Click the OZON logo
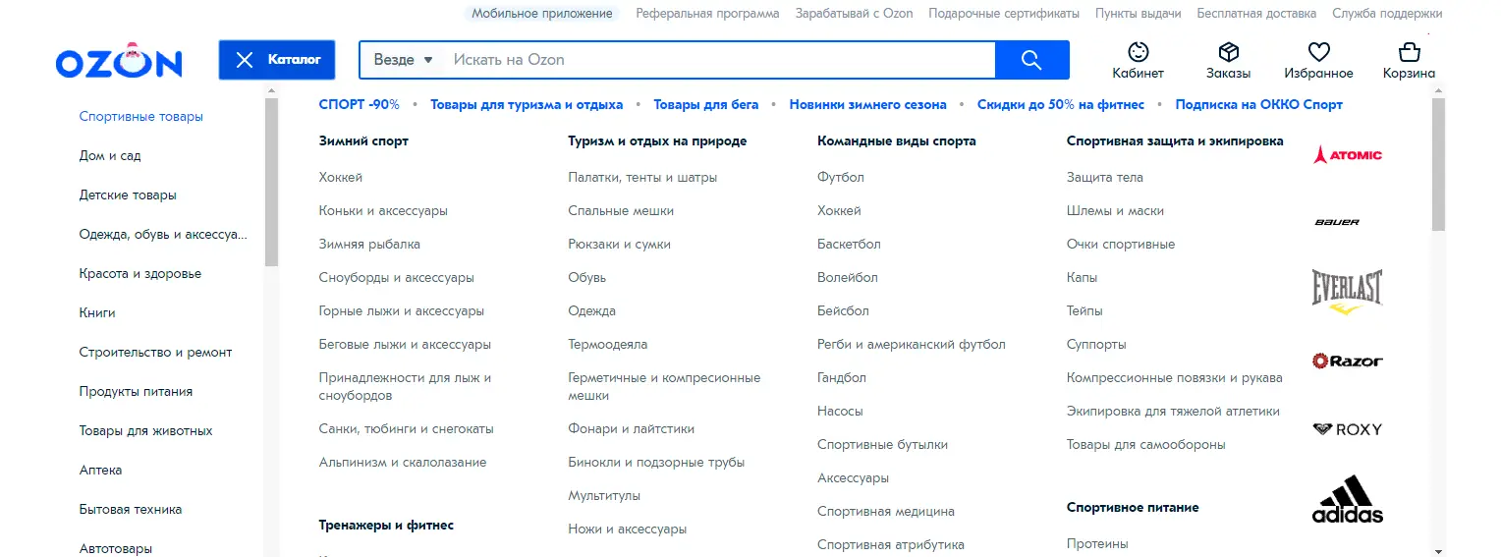 [119, 61]
